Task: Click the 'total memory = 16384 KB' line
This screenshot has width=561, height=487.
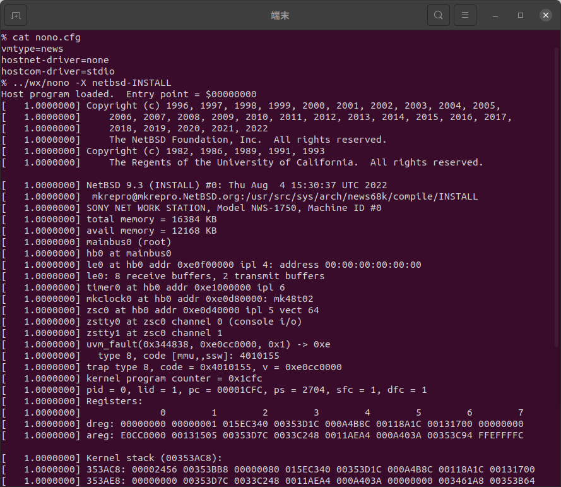Action: [109, 219]
